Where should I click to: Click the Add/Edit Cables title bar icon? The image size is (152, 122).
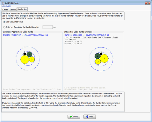(3, 3)
